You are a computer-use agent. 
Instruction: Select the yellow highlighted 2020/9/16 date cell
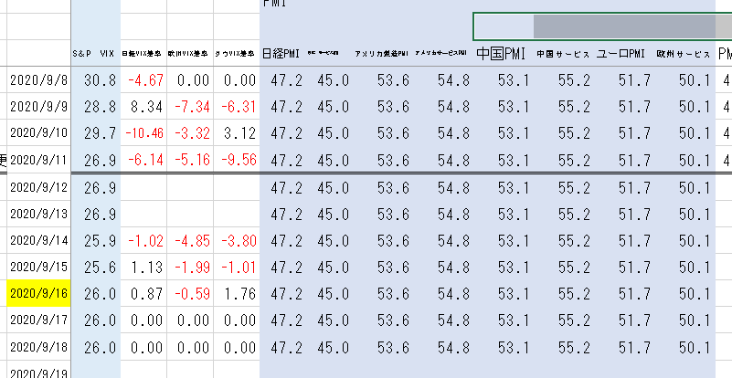tap(37, 294)
